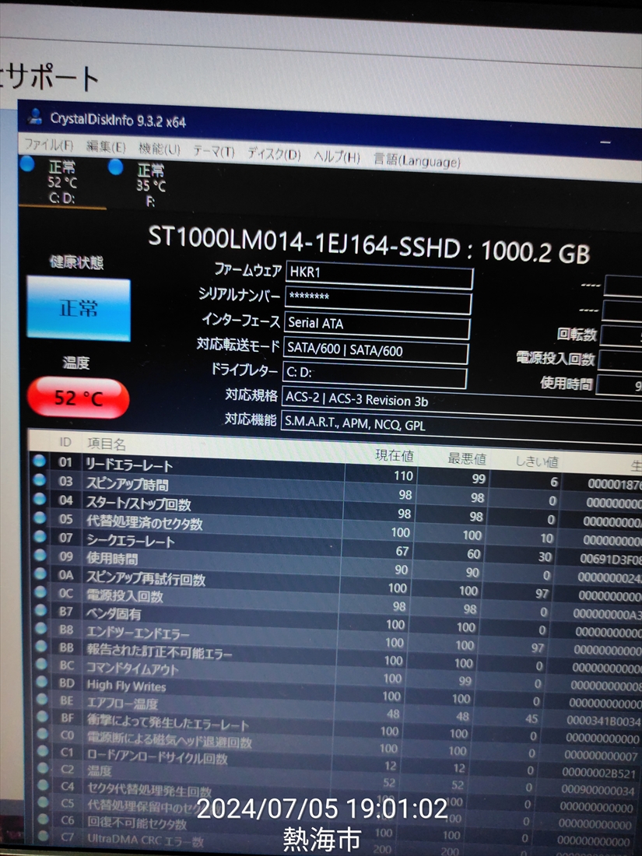
Task: Click current value 110 of リードエラーレート
Action: [403, 475]
